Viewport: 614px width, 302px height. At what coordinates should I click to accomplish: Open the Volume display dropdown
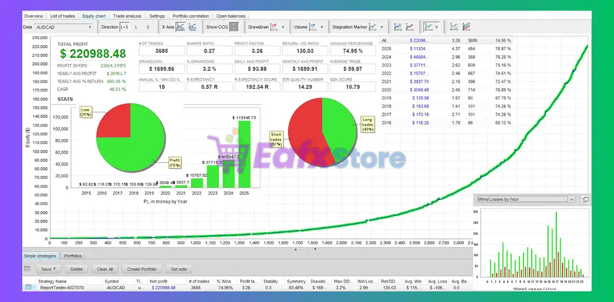coord(321,27)
